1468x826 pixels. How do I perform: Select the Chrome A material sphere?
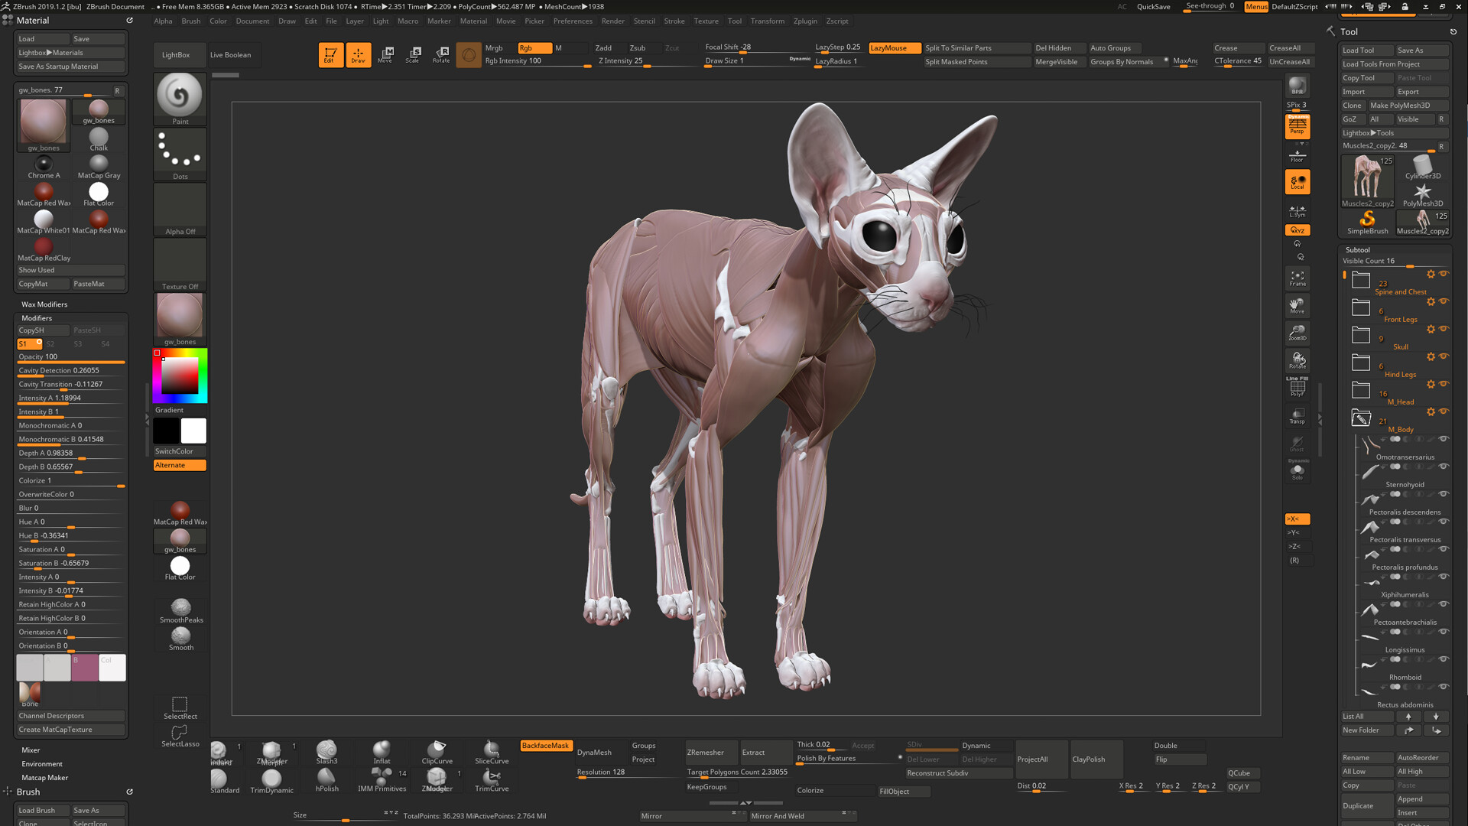coord(44,167)
